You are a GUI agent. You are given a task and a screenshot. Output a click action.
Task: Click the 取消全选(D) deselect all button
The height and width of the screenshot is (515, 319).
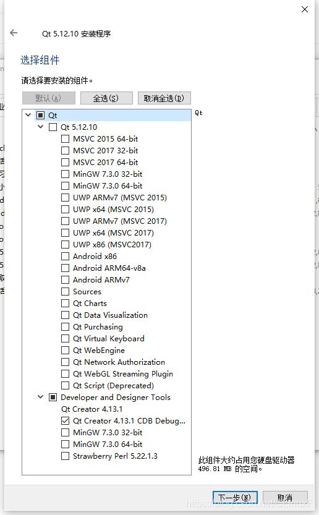coord(164,98)
